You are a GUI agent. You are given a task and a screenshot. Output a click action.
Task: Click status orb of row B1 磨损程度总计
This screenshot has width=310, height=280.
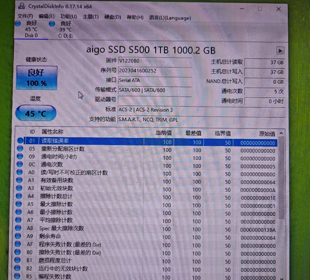pyautogui.click(x=17, y=260)
